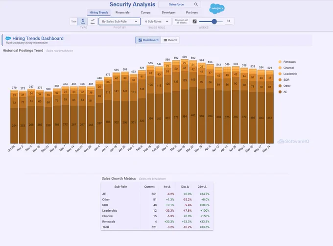333x246 pixels.
Task: Click the +150% value in Channel row
Action: coord(205,216)
